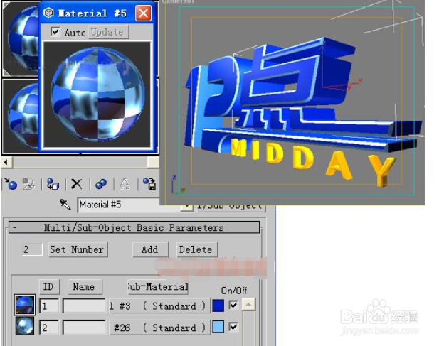Image resolution: width=444 pixels, height=346 pixels.
Task: Click Reset Map/Material X icon
Action: tap(76, 184)
